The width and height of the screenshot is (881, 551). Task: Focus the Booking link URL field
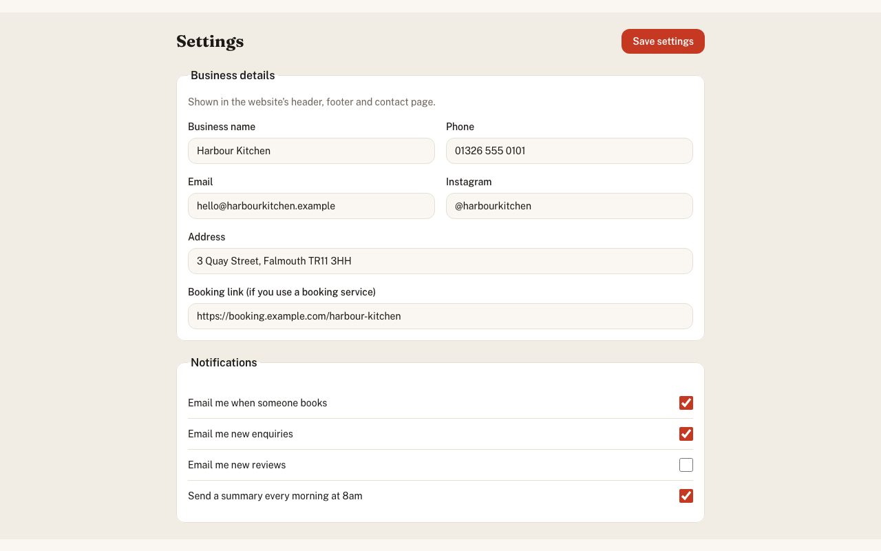click(440, 316)
